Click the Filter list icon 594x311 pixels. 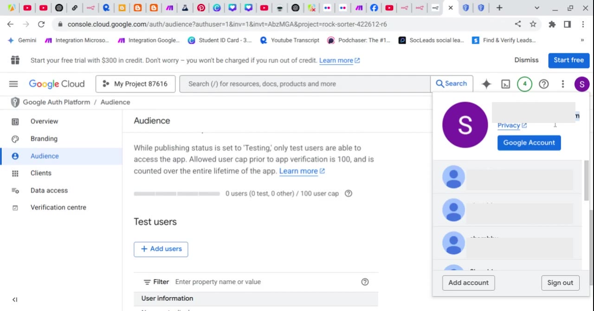[147, 282]
